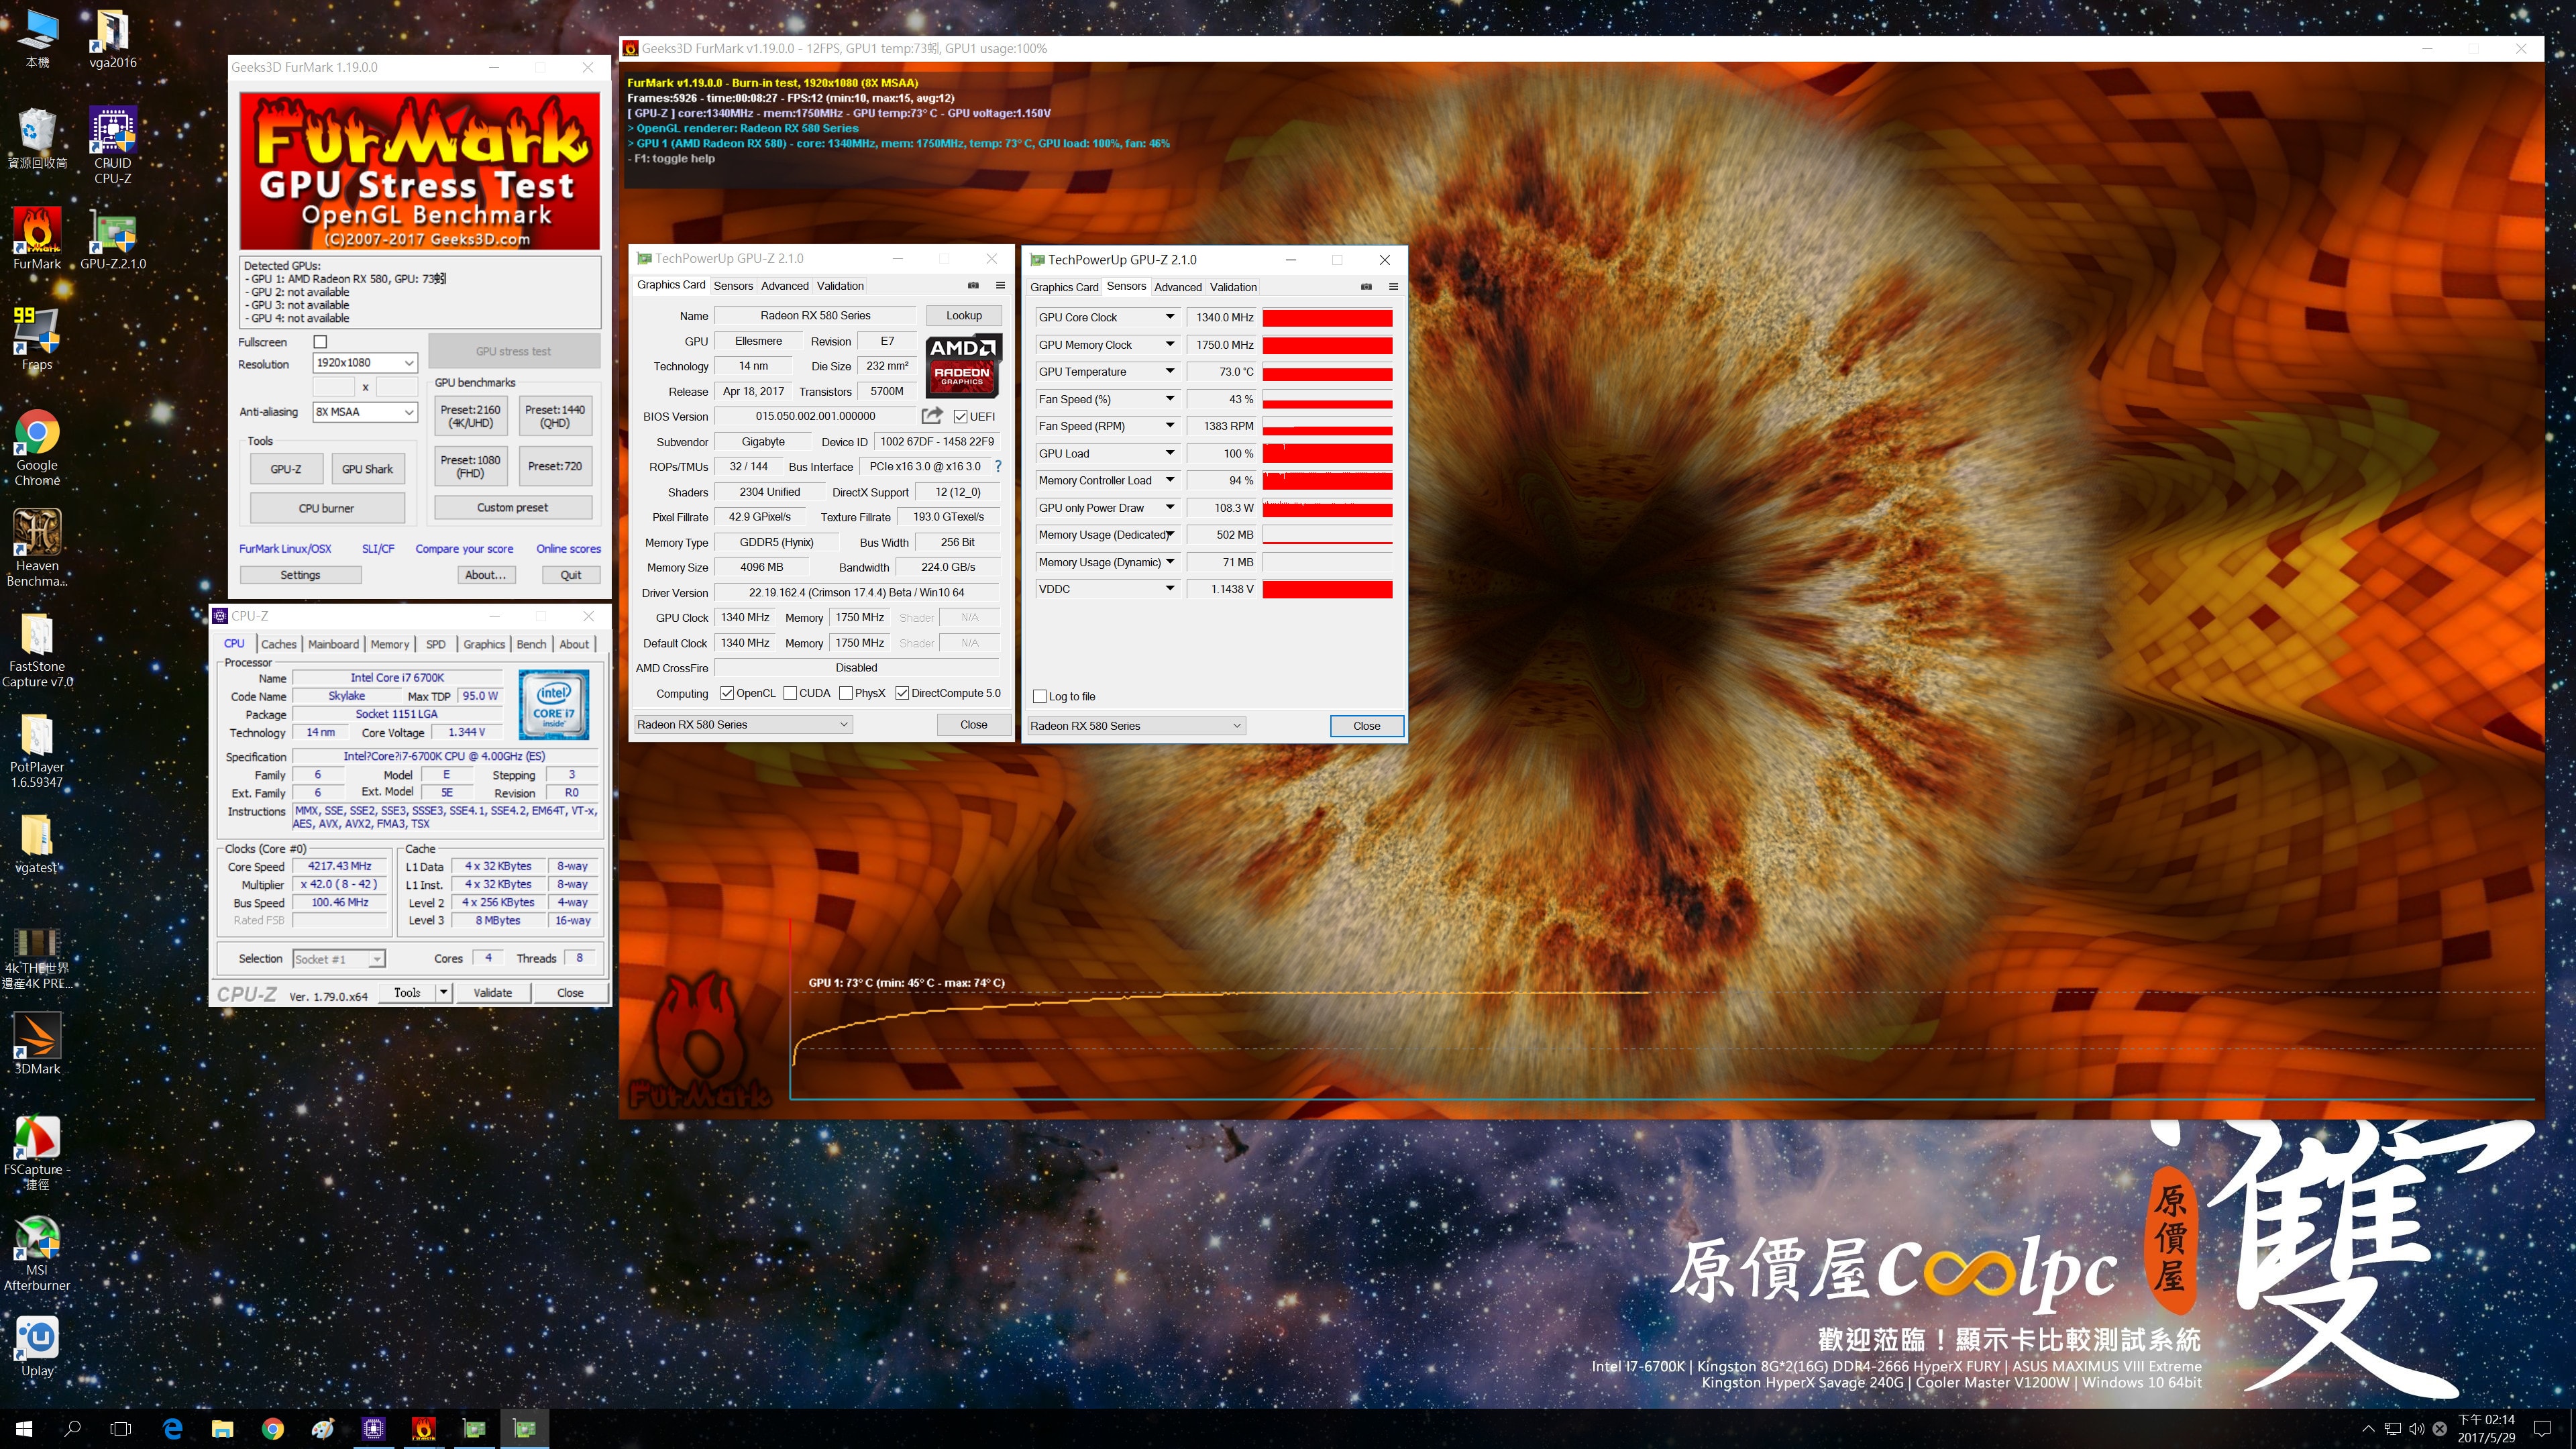Click the camera icon in GPU-Z Sensors window
This screenshot has height=1449, width=2576.
1366,287
